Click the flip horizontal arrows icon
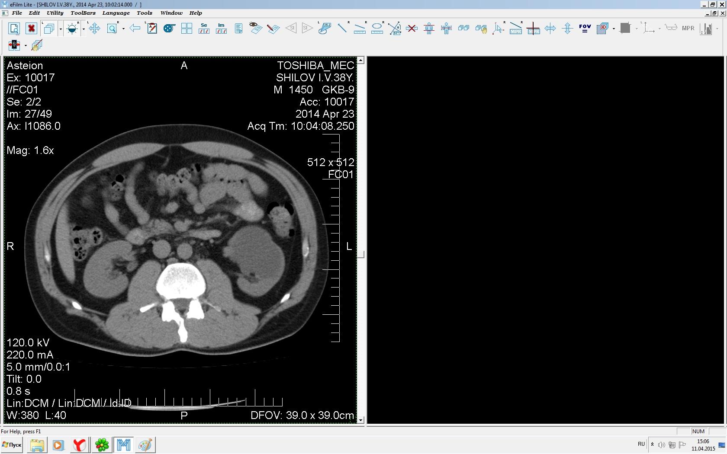This screenshot has width=727, height=454. pyautogui.click(x=550, y=29)
